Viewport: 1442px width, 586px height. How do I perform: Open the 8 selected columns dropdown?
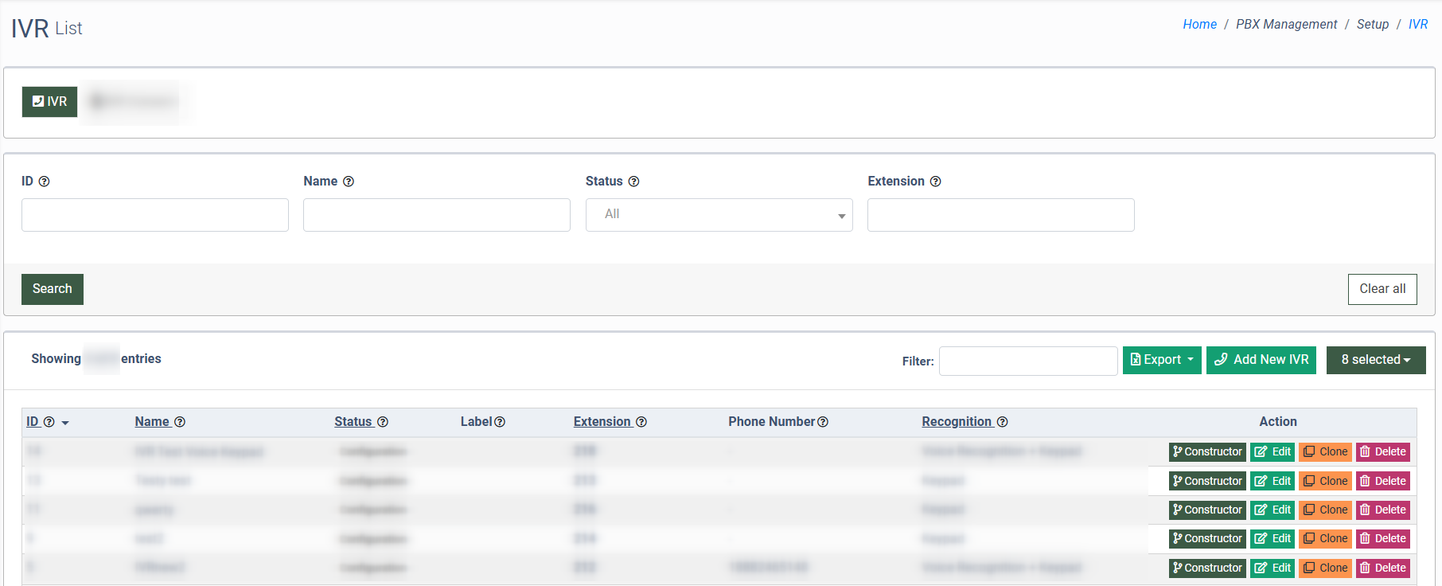1375,360
